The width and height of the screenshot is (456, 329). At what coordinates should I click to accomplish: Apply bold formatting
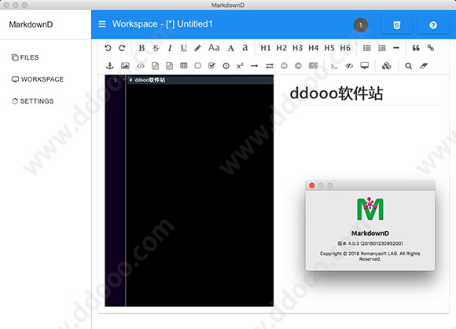(x=142, y=48)
